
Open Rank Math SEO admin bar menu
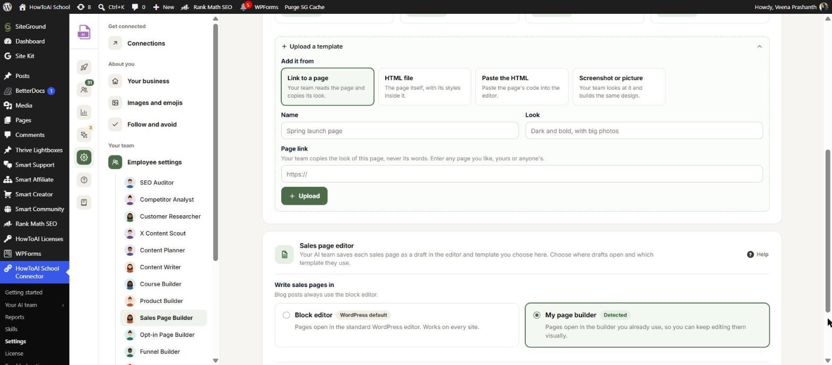pos(206,7)
